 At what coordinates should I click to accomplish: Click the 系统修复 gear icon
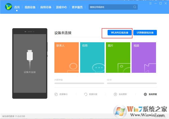point(145,94)
